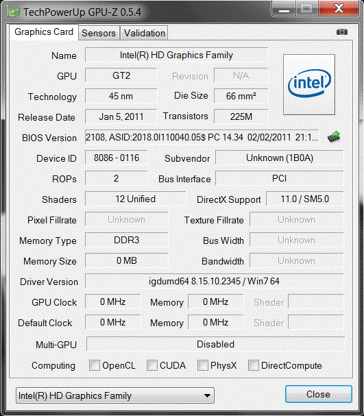
Task: Open the Validation tab
Action: click(145, 33)
